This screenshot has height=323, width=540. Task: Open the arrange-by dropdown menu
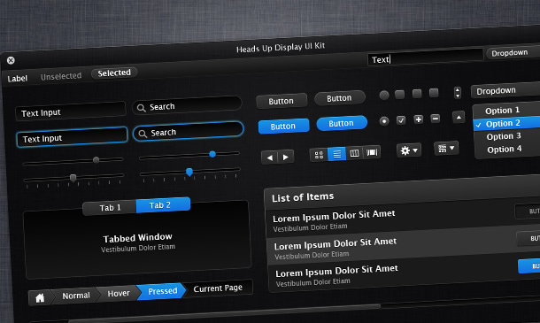click(446, 149)
